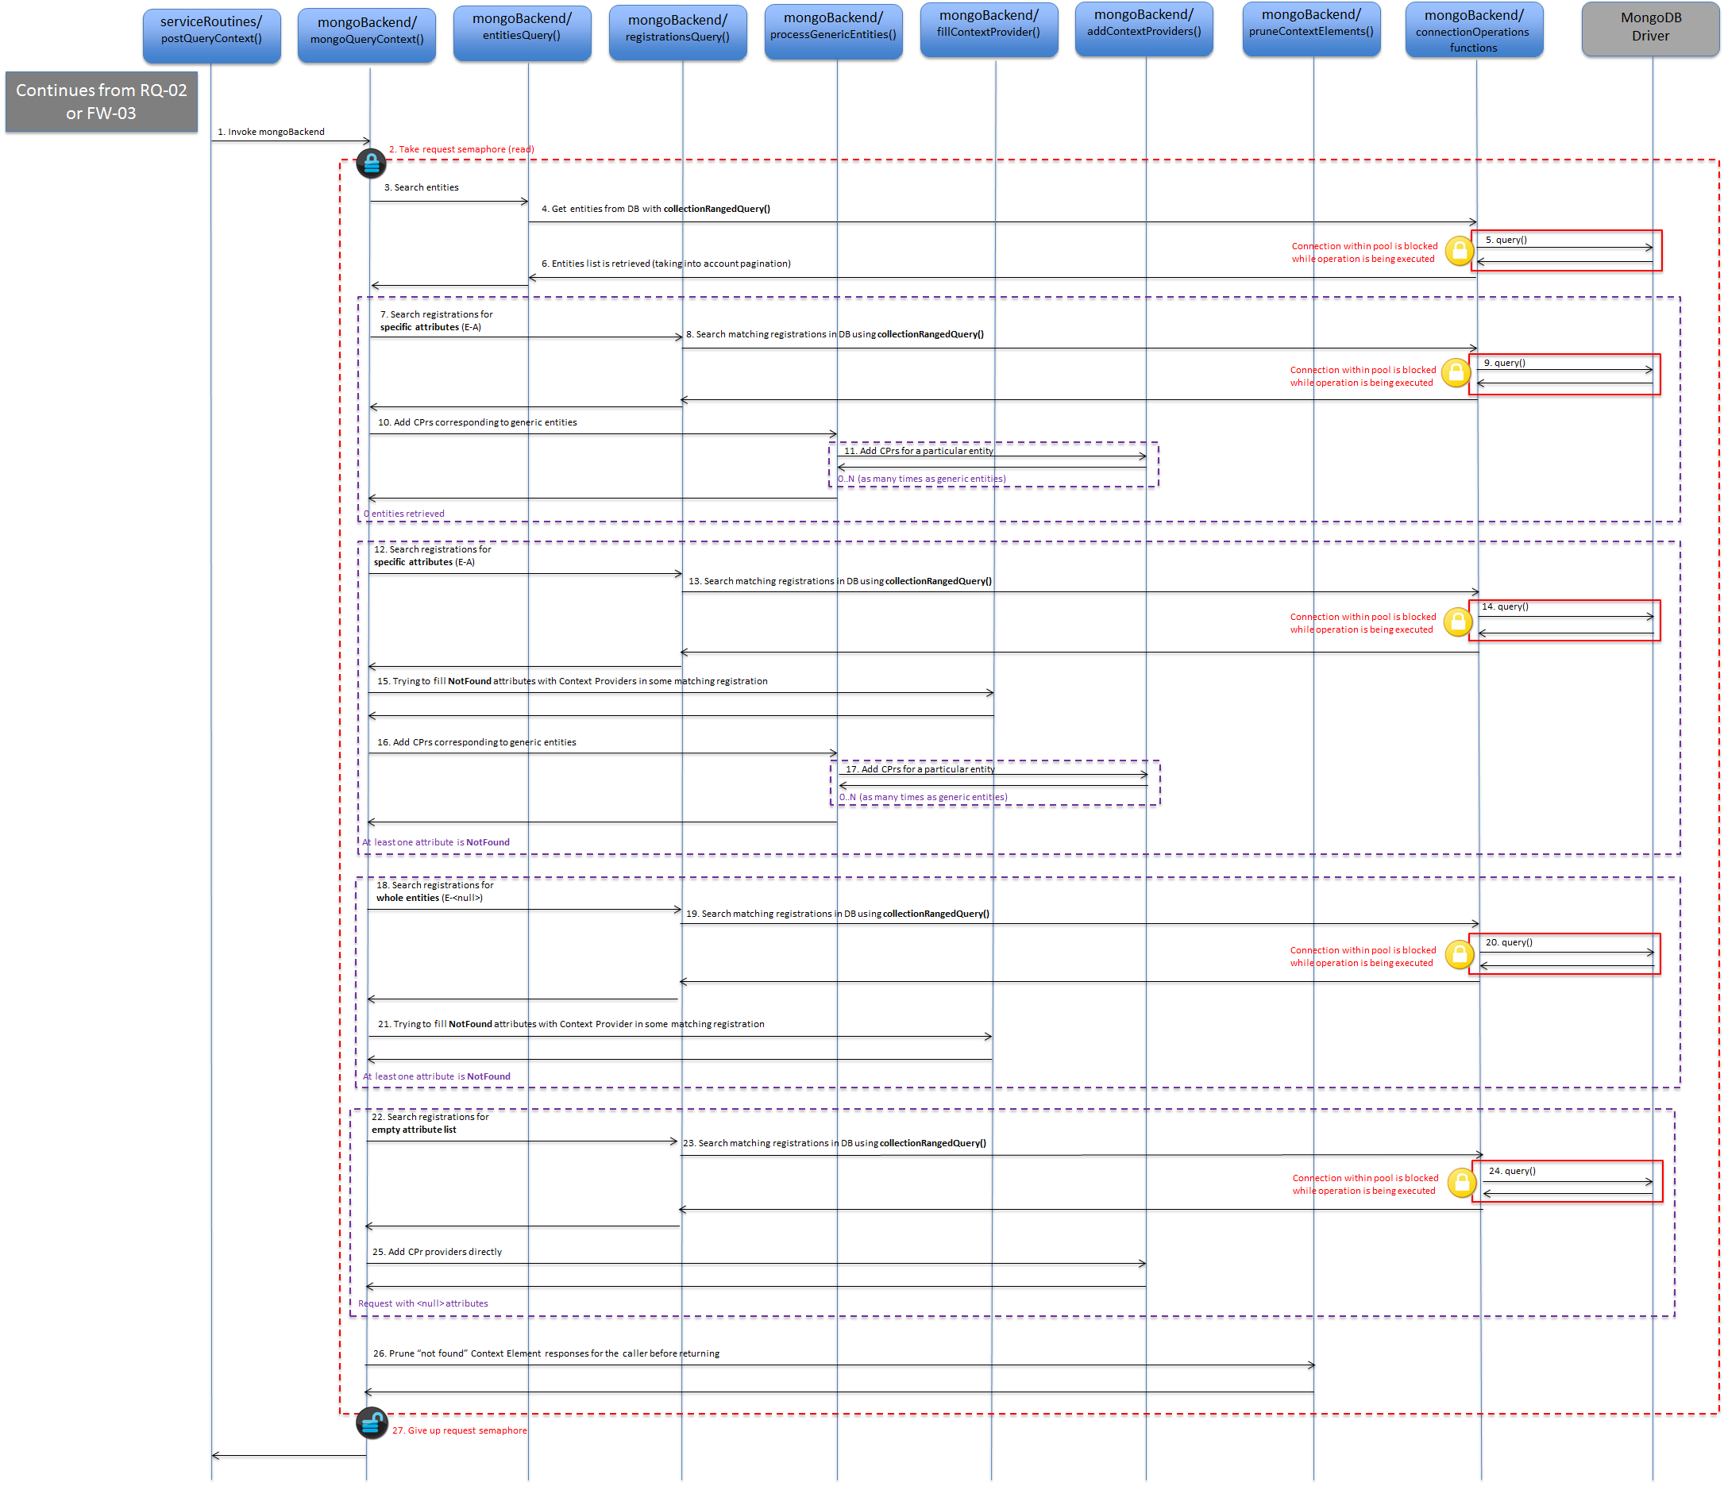Select the gray MongoDB Driver header box

(1651, 29)
